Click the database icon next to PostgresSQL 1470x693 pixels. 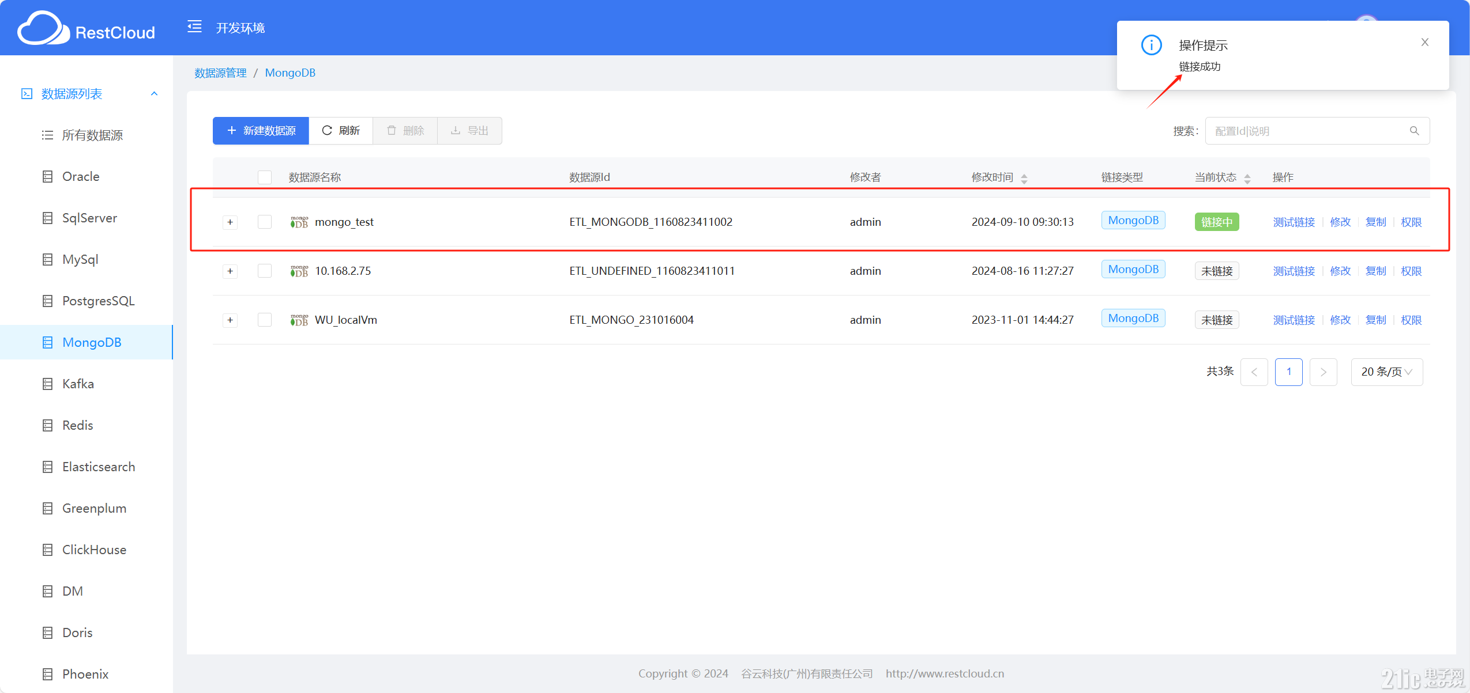[x=47, y=301]
